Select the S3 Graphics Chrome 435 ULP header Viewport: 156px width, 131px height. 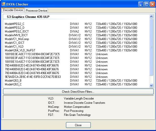point(28,17)
